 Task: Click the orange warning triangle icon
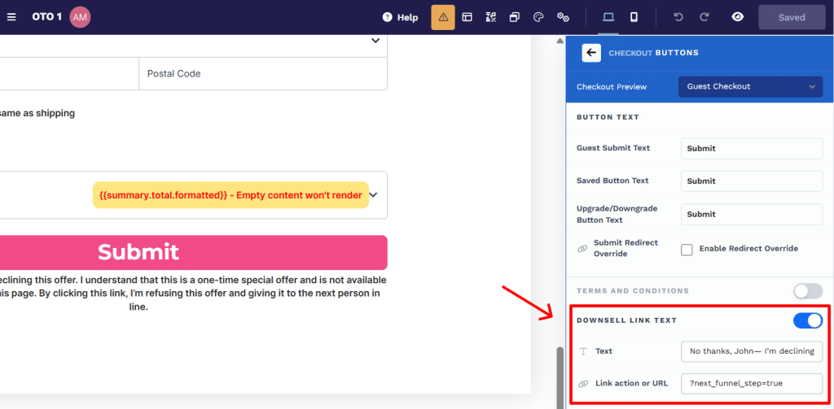click(443, 17)
